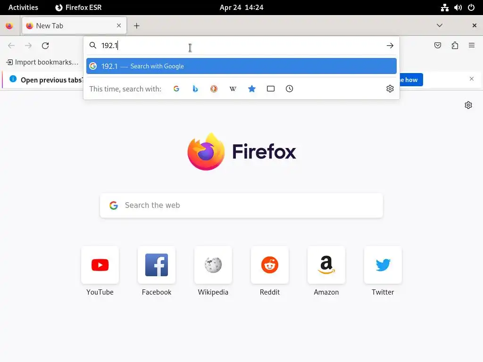The width and height of the screenshot is (483, 362).
Task: Click Import bookmarks button
Action: (x=42, y=62)
